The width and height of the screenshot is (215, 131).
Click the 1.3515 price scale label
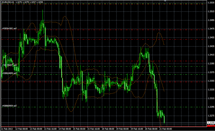tap(211, 11)
